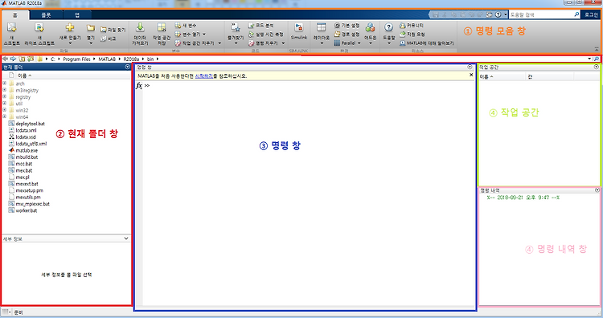Click 코드 분석 (Analyze Code)

point(261,26)
